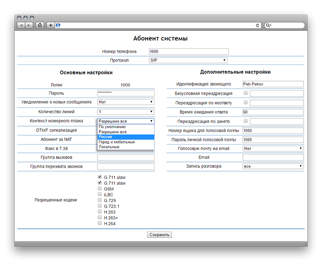The image size is (322, 261).
Task: Uncheck the G.711 alaw codec
Action: 100,182
